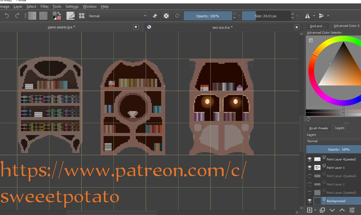361x215 pixels.
Task: Redo the last undone action
Action: point(17,16)
